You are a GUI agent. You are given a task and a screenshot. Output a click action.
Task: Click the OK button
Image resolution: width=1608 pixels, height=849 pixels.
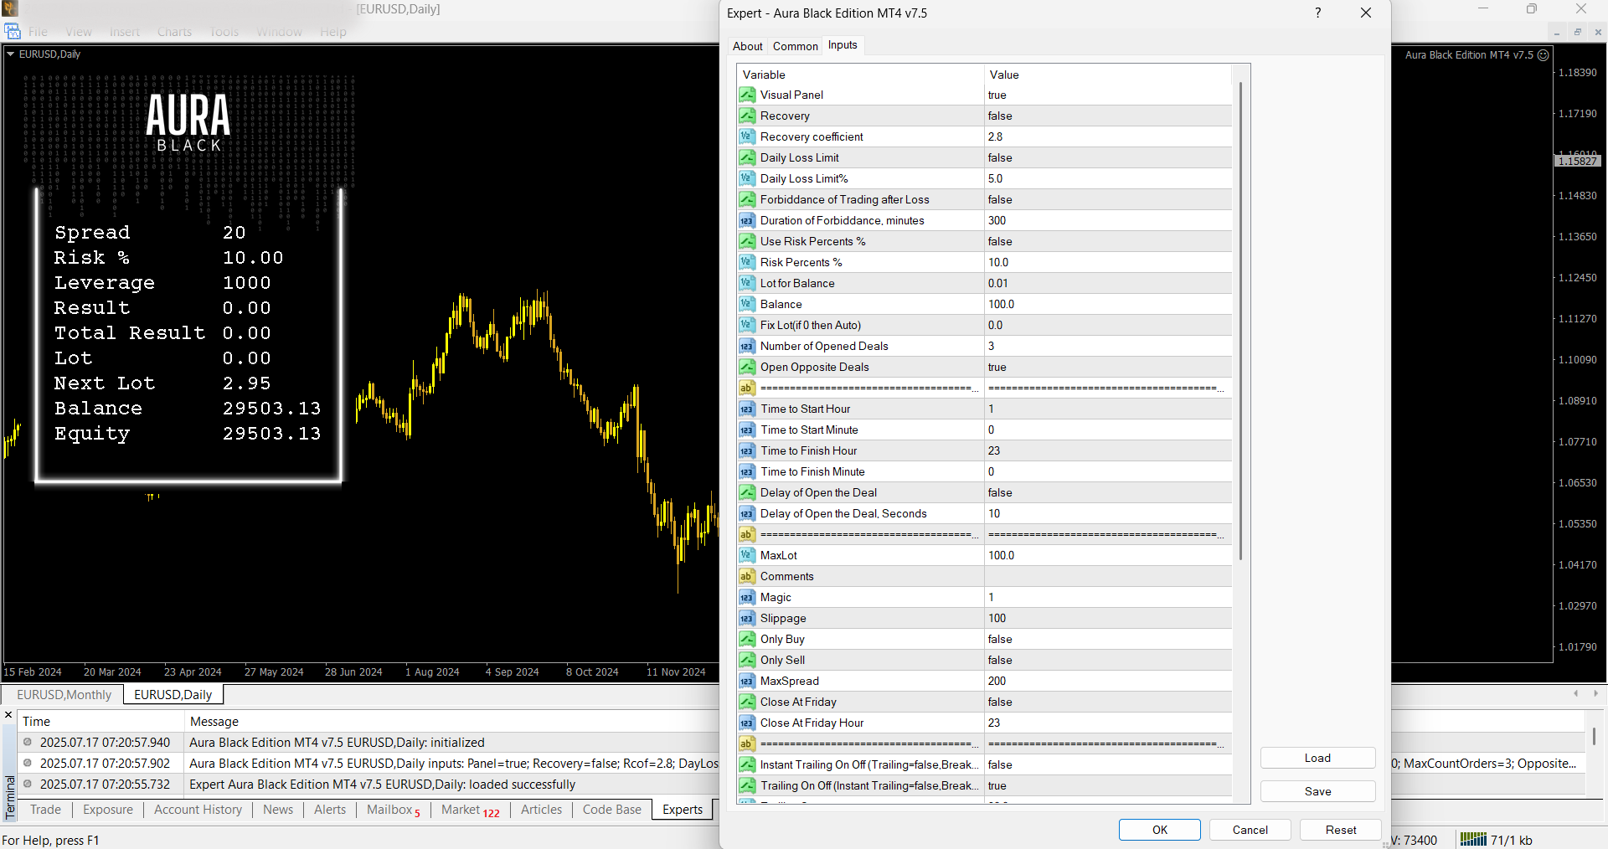1159,830
